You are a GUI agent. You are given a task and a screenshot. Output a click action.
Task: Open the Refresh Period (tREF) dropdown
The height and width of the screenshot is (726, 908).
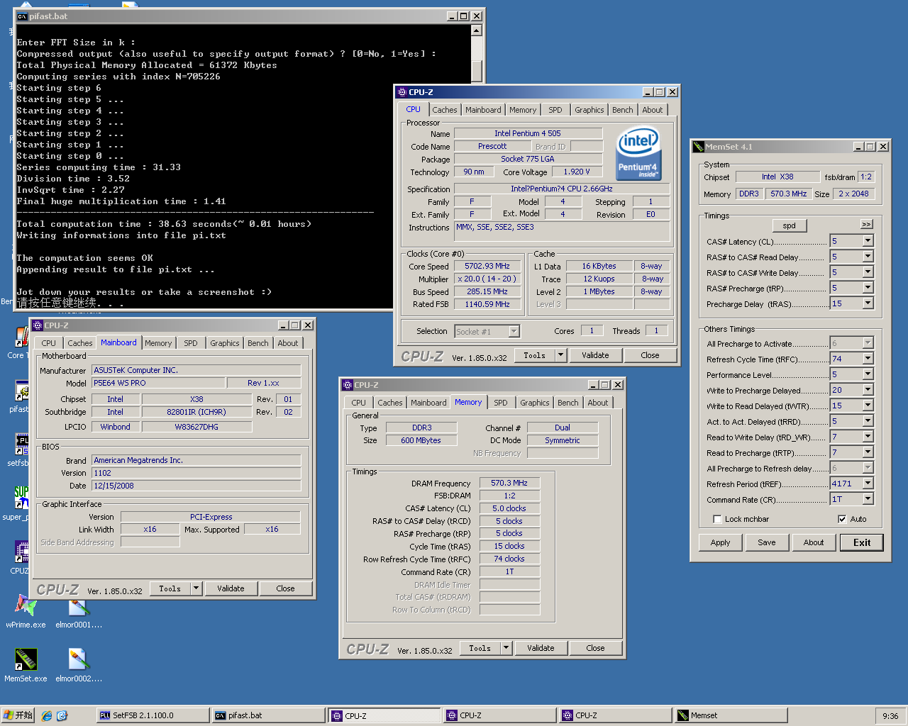click(x=868, y=484)
